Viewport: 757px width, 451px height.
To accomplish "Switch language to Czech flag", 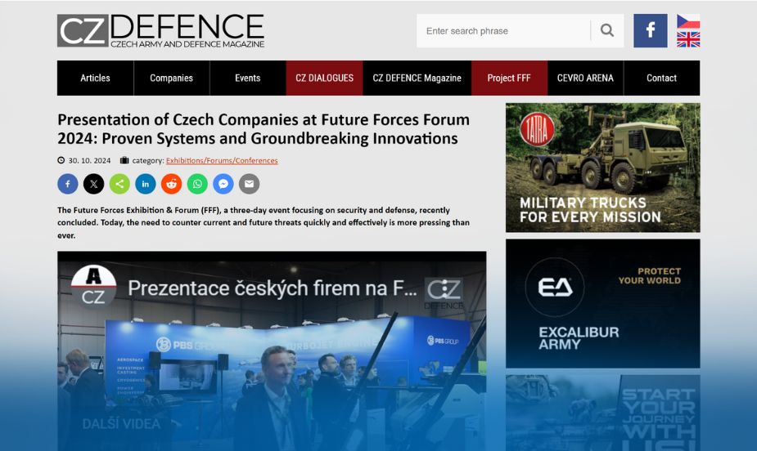I will [688, 22].
